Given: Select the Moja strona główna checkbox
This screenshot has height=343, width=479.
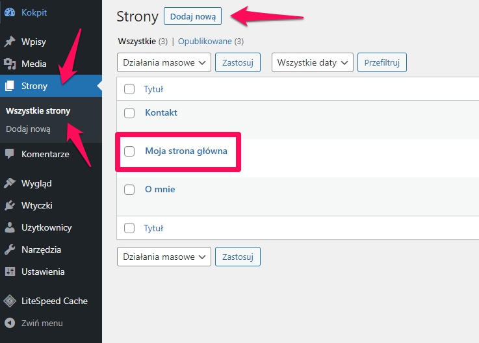Looking at the screenshot, I should point(129,151).
